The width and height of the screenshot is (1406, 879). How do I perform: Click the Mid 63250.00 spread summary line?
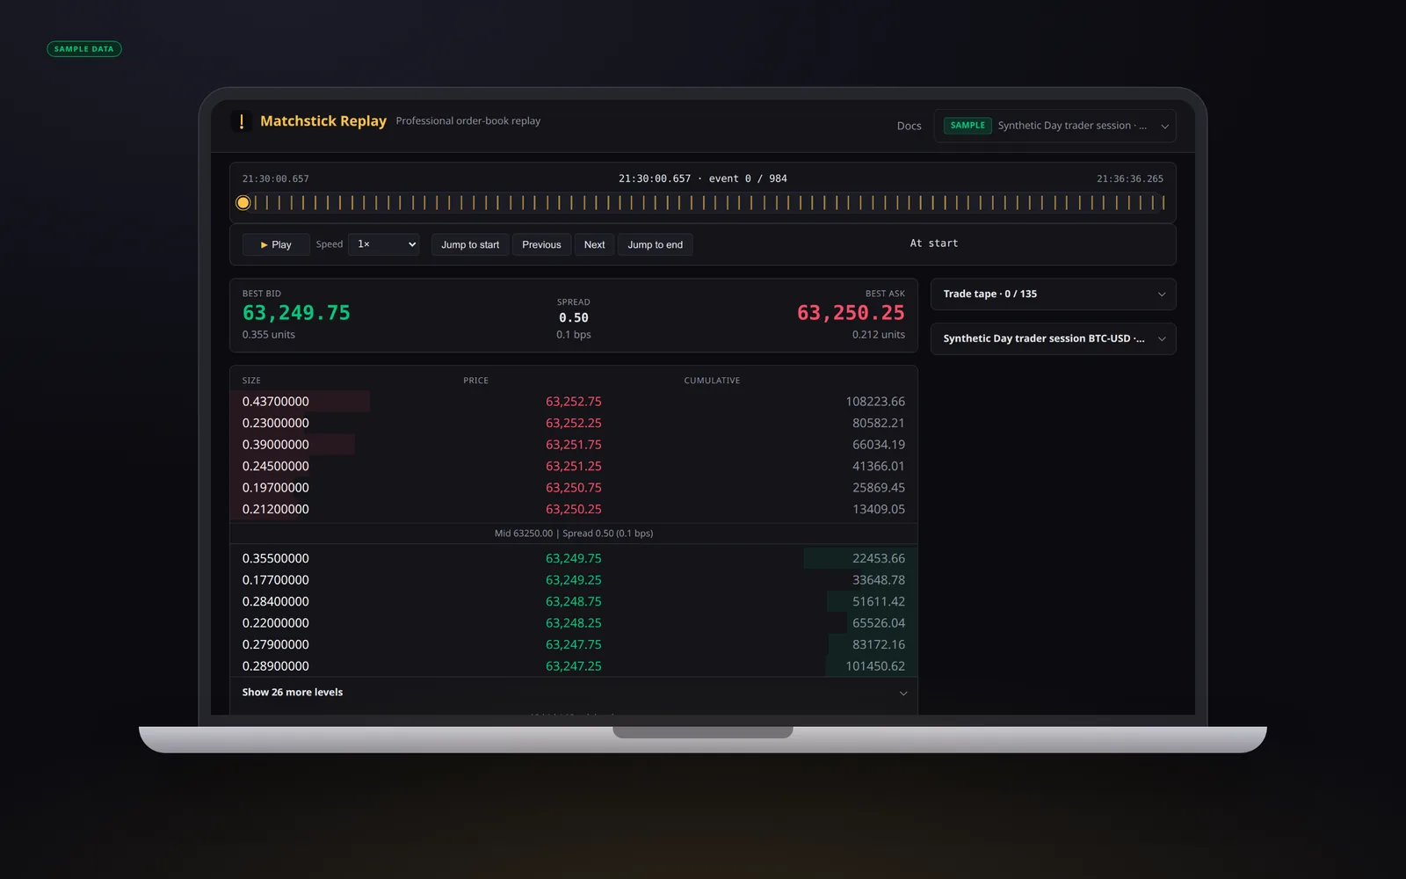click(x=574, y=534)
